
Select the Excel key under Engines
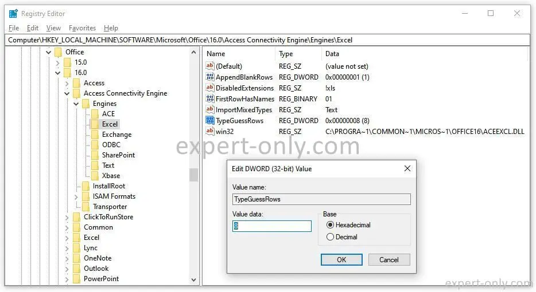coord(110,124)
